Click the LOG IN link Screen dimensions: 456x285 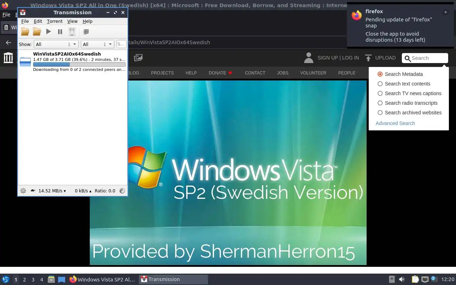[x=351, y=58]
